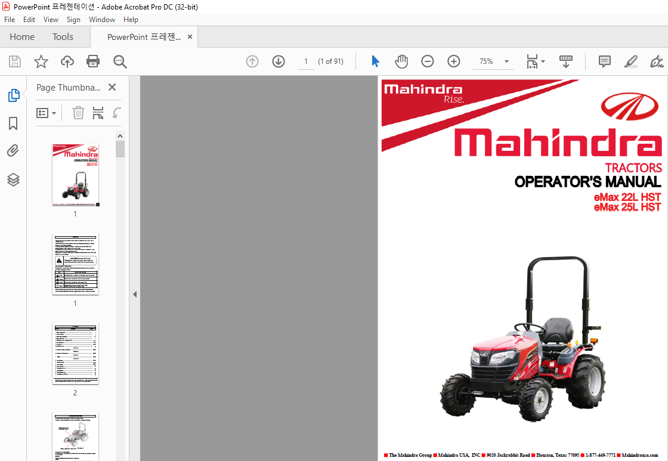Image resolution: width=668 pixels, height=461 pixels.
Task: Select the cover page thumbnail
Action: 75,175
